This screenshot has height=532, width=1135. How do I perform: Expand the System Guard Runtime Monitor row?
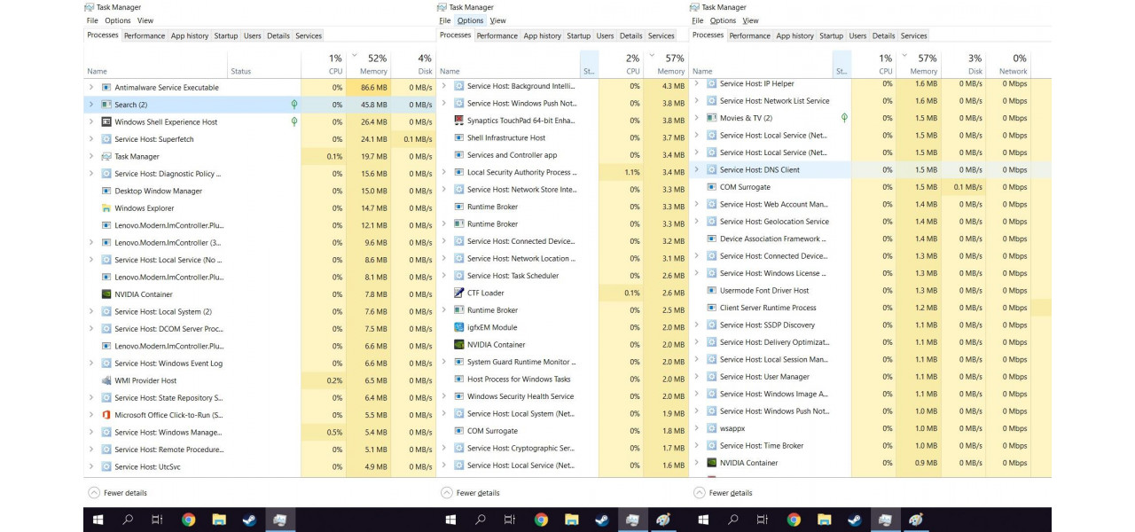tap(444, 362)
